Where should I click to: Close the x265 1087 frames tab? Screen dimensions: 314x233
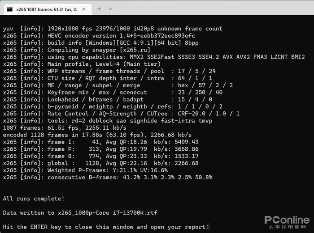[84, 8]
